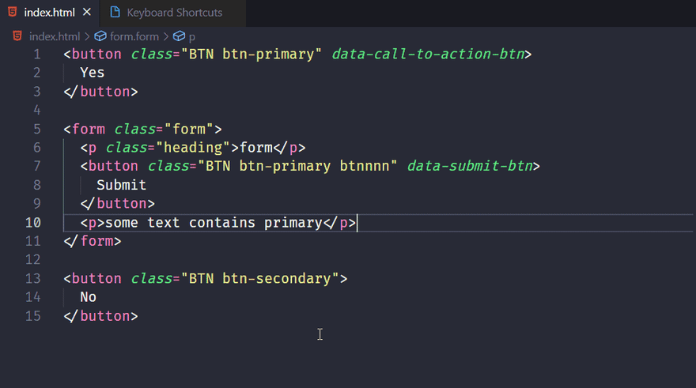Image resolution: width=696 pixels, height=388 pixels.
Task: Click the closing button tag on line 9
Action: (118, 204)
